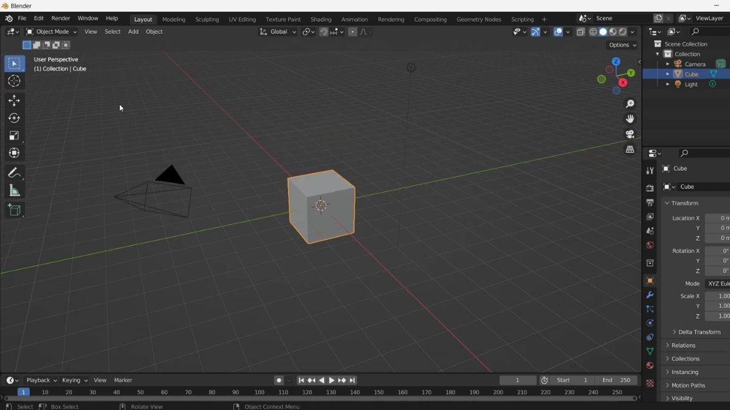730x410 pixels.
Task: Open the Material properties tab
Action: tap(650, 366)
